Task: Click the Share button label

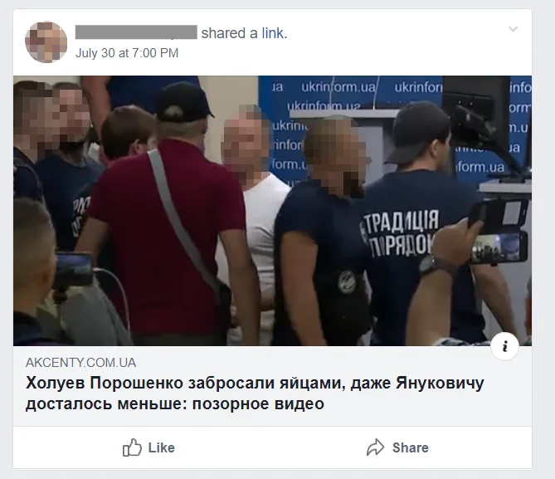Action: tap(411, 447)
